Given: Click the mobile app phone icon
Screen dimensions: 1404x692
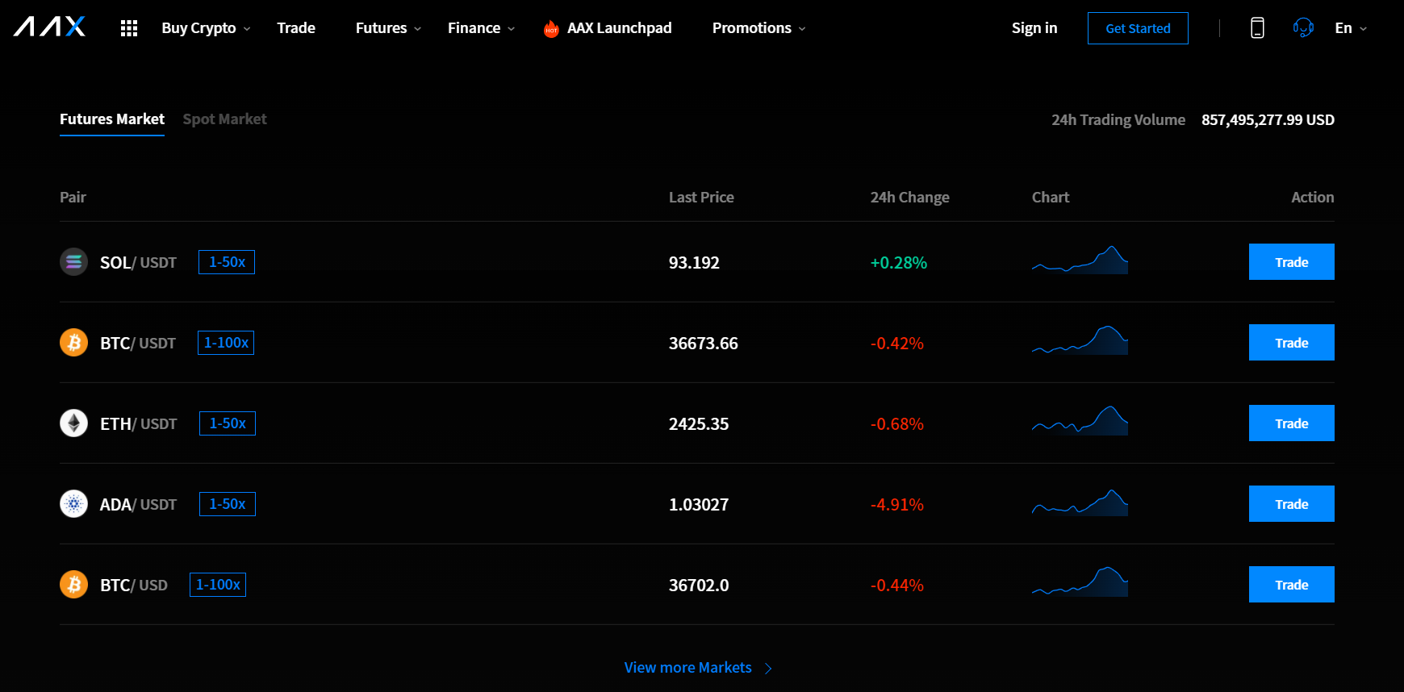Looking at the screenshot, I should (x=1257, y=28).
